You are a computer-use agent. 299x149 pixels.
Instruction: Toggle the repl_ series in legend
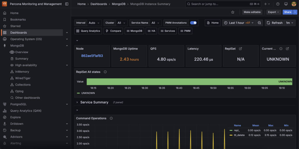click(237, 130)
